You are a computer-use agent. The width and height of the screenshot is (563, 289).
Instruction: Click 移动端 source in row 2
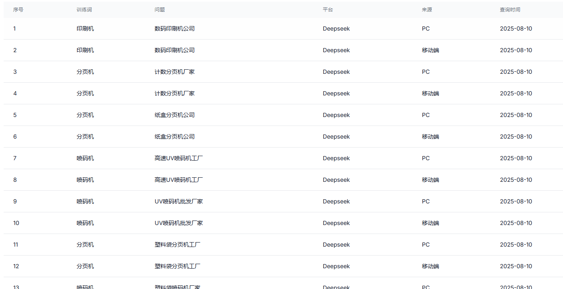pos(430,50)
